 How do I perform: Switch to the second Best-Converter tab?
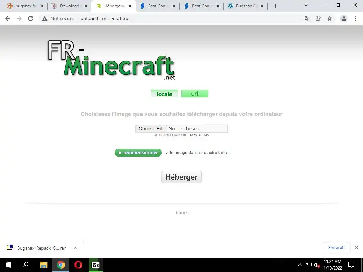[x=201, y=6]
